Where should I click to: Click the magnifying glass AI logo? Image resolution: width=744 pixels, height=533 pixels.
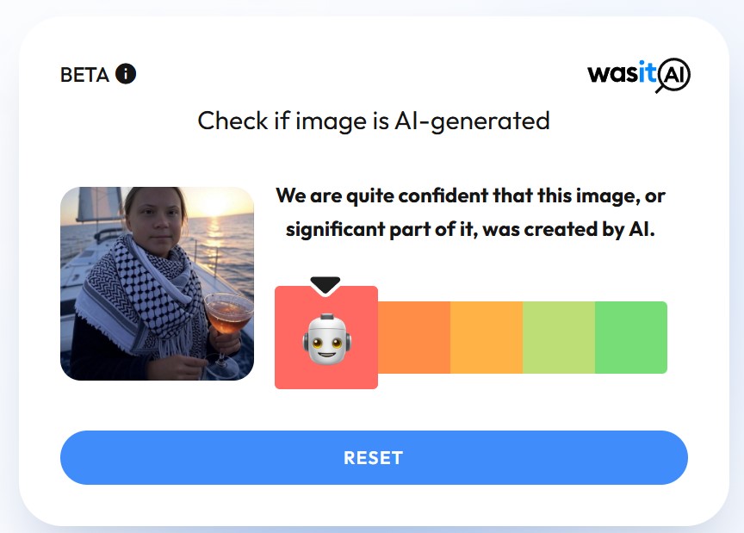673,75
